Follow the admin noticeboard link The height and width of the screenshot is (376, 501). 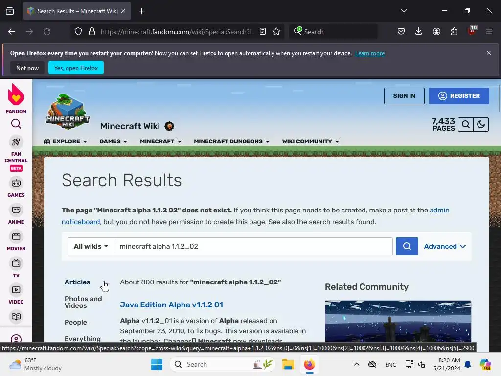[x=439, y=210]
